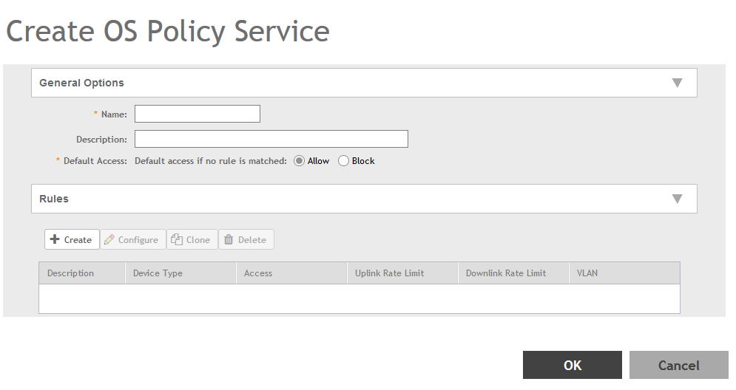Collapse the General Options section arrow
Image resolution: width=736 pixels, height=390 pixels.
coord(677,83)
